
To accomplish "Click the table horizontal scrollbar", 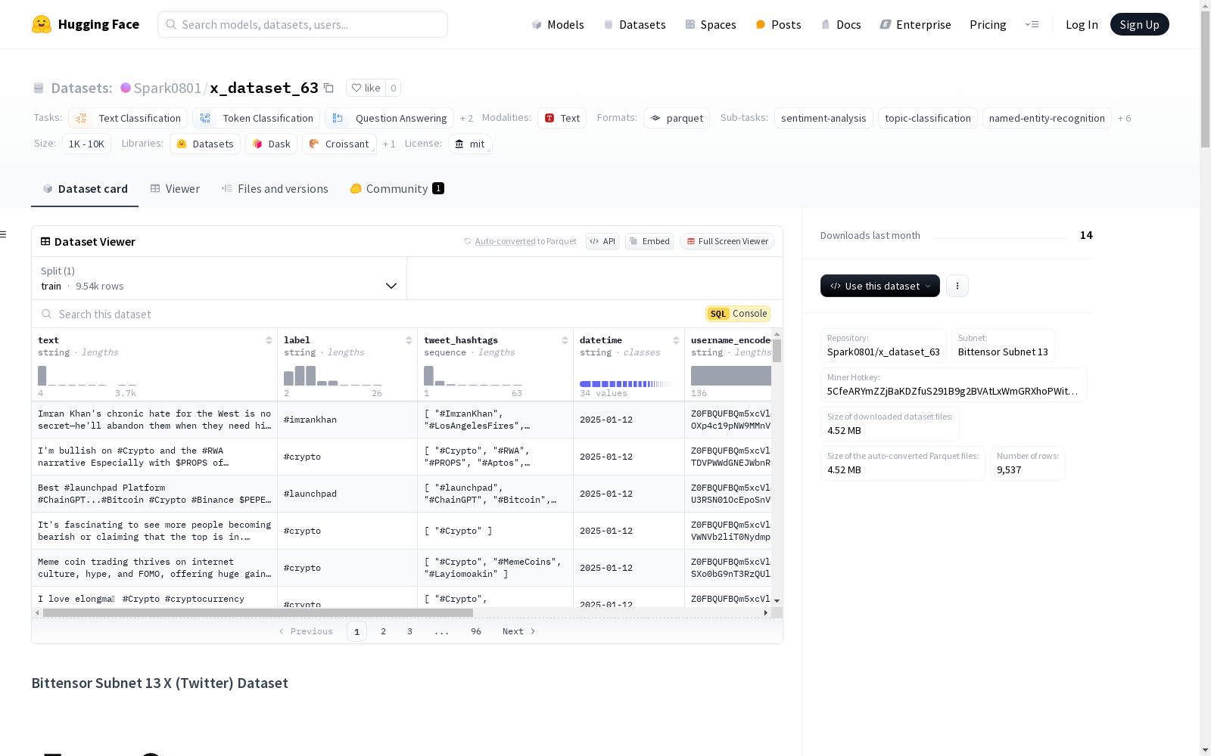I will point(258,612).
